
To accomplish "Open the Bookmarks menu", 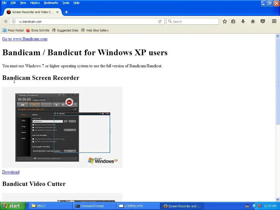I will pyautogui.click(x=51, y=3).
